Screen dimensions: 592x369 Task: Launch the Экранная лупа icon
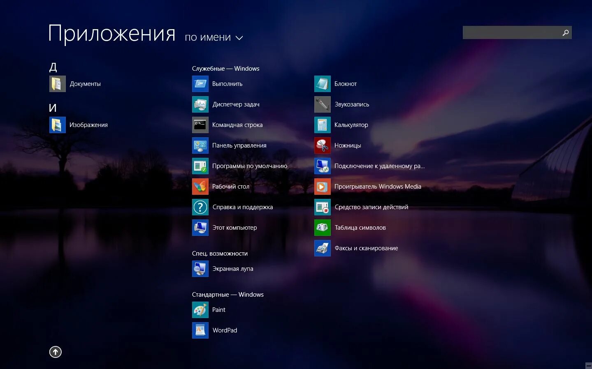click(200, 269)
